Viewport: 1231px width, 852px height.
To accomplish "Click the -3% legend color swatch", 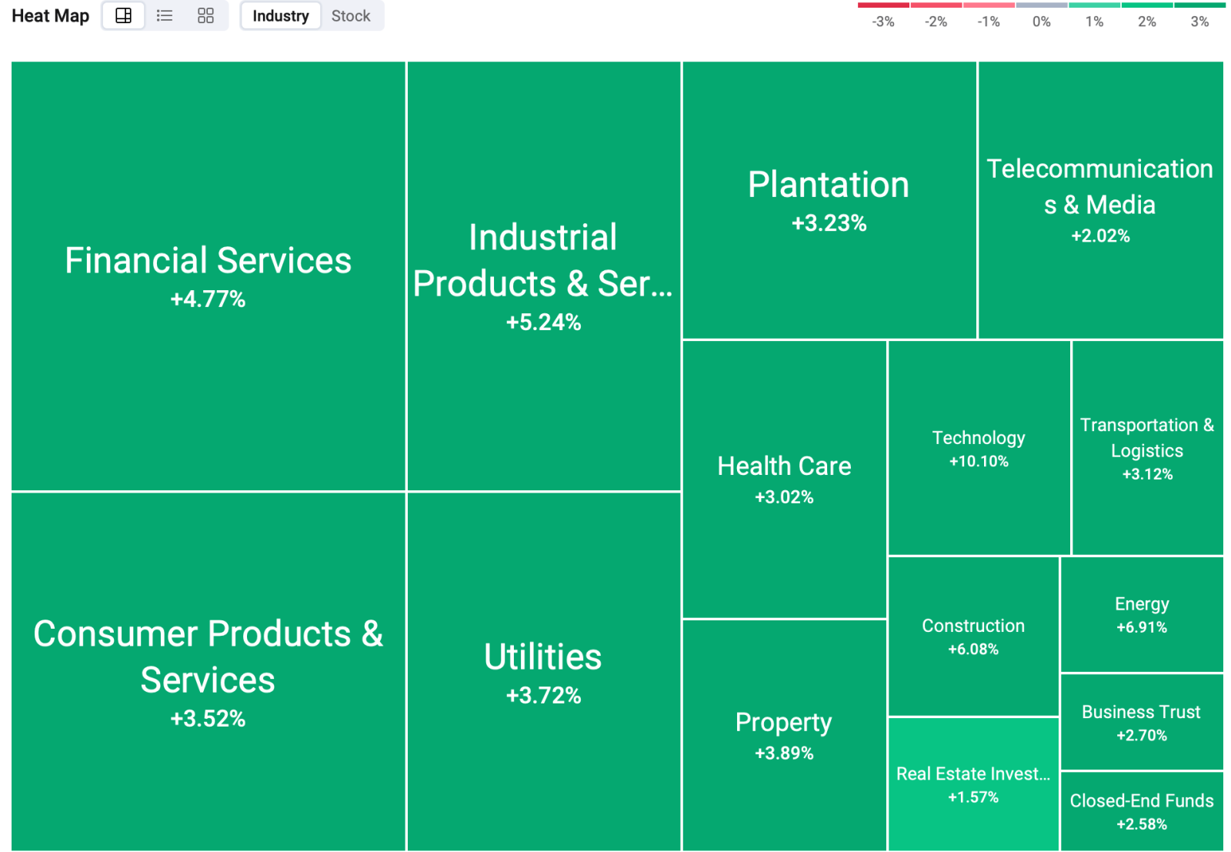I will [x=883, y=5].
